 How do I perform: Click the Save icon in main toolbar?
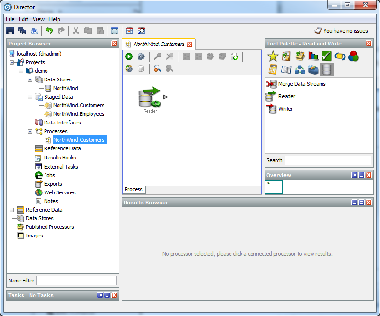[x=10, y=31]
